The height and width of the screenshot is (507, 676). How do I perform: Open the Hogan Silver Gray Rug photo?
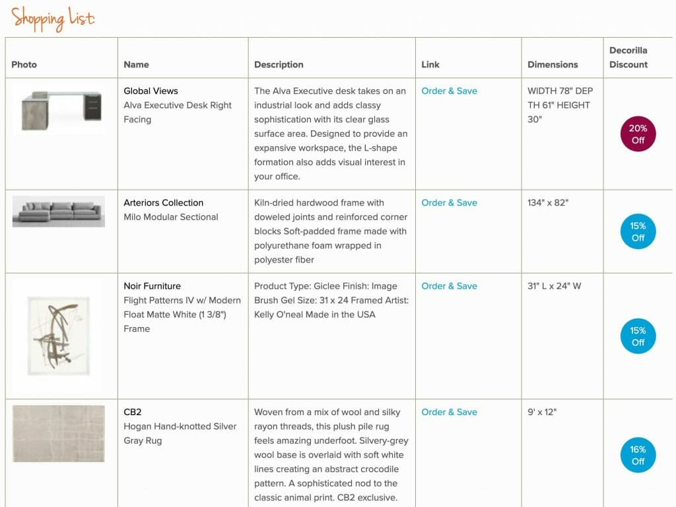coord(59,434)
